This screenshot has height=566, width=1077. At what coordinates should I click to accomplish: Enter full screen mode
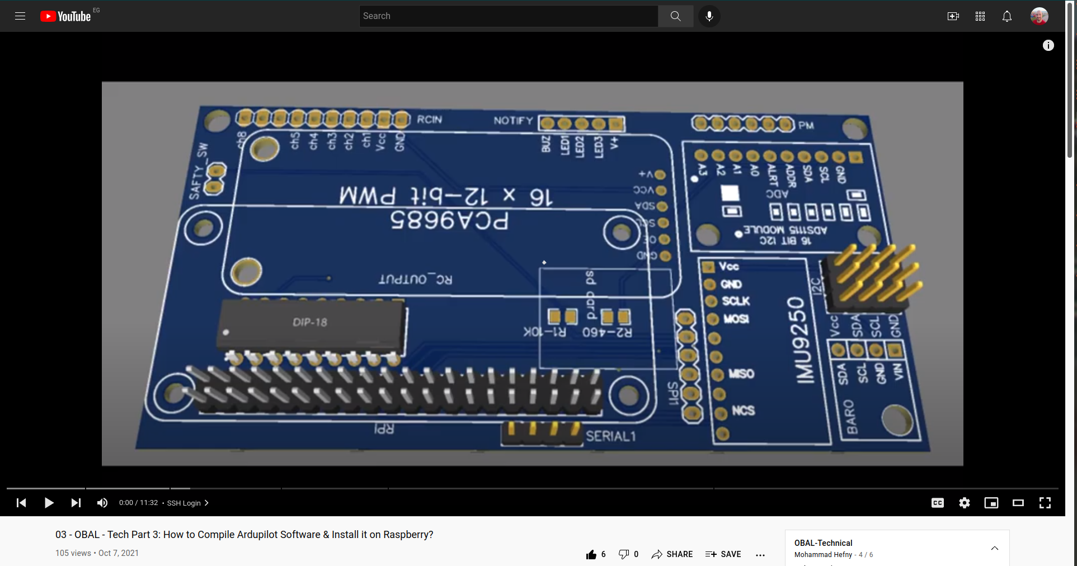pyautogui.click(x=1045, y=503)
